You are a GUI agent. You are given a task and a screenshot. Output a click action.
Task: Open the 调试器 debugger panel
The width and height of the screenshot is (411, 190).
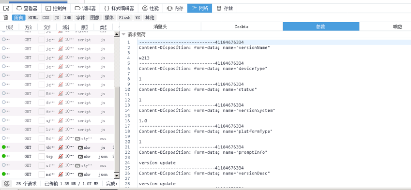pos(85,8)
